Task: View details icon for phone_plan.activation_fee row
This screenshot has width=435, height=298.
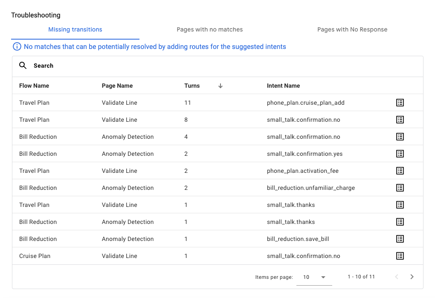Action: (x=400, y=171)
